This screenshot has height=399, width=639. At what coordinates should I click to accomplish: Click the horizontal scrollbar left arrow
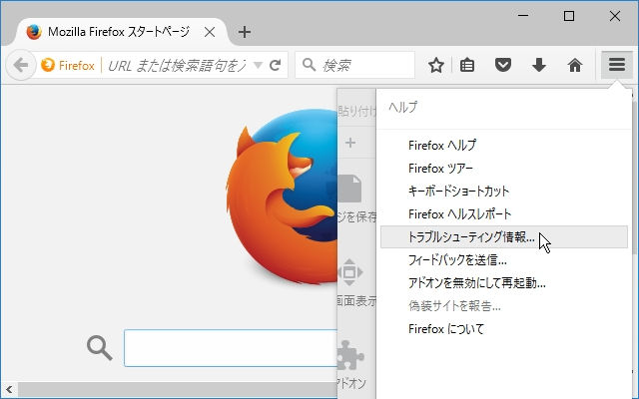9,389
